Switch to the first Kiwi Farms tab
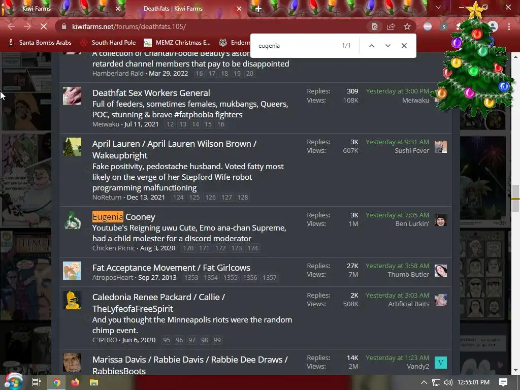This screenshot has width=520, height=390. tap(37, 9)
